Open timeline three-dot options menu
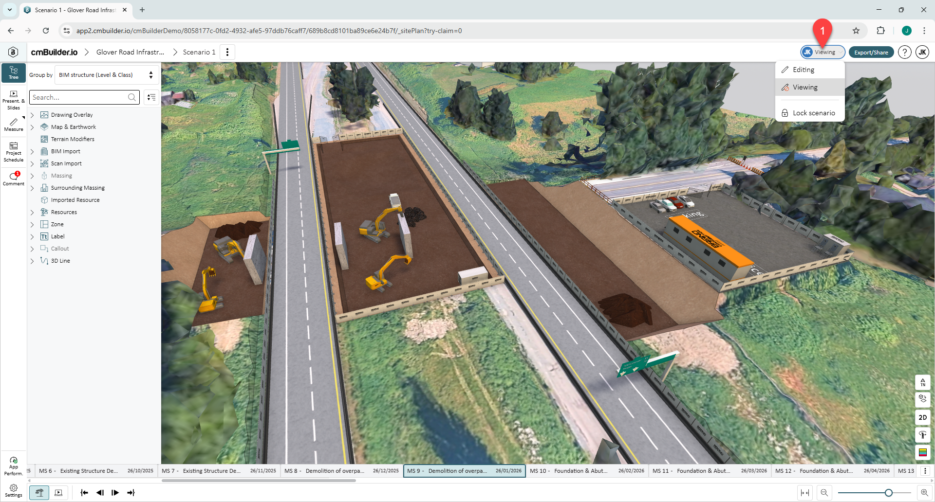 pyautogui.click(x=925, y=471)
